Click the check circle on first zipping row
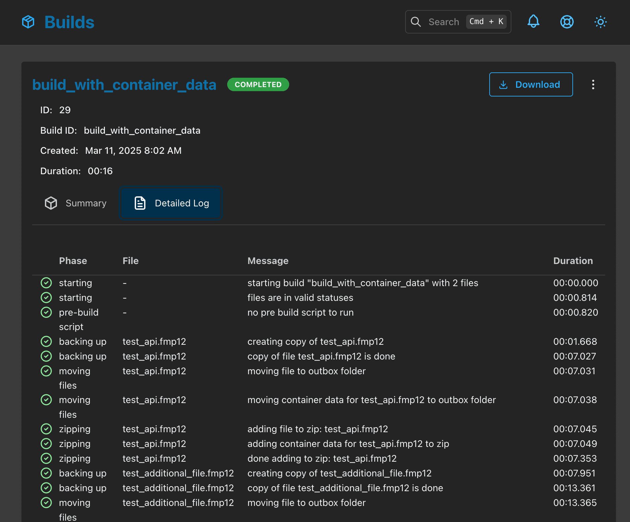Image resolution: width=630 pixels, height=522 pixels. pos(46,429)
